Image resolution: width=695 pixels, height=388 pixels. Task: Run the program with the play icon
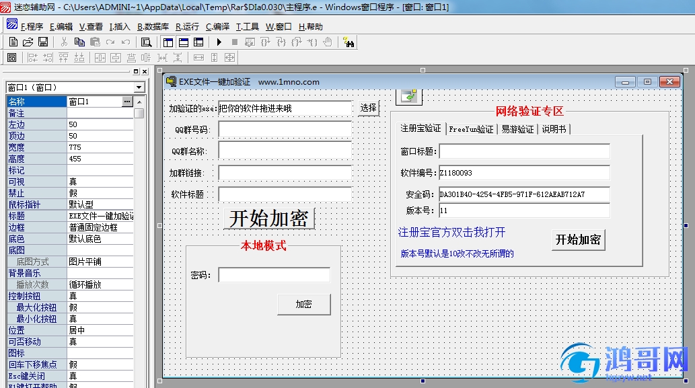click(x=219, y=42)
